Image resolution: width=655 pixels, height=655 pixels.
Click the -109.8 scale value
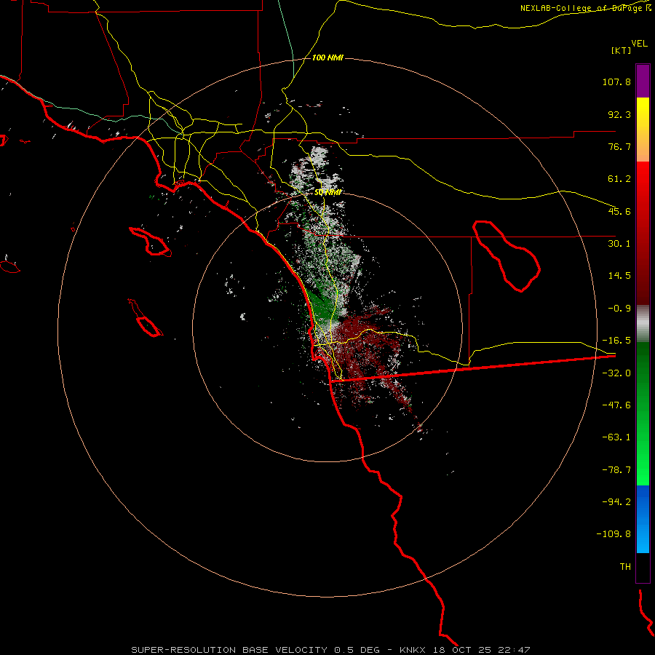[x=614, y=534]
